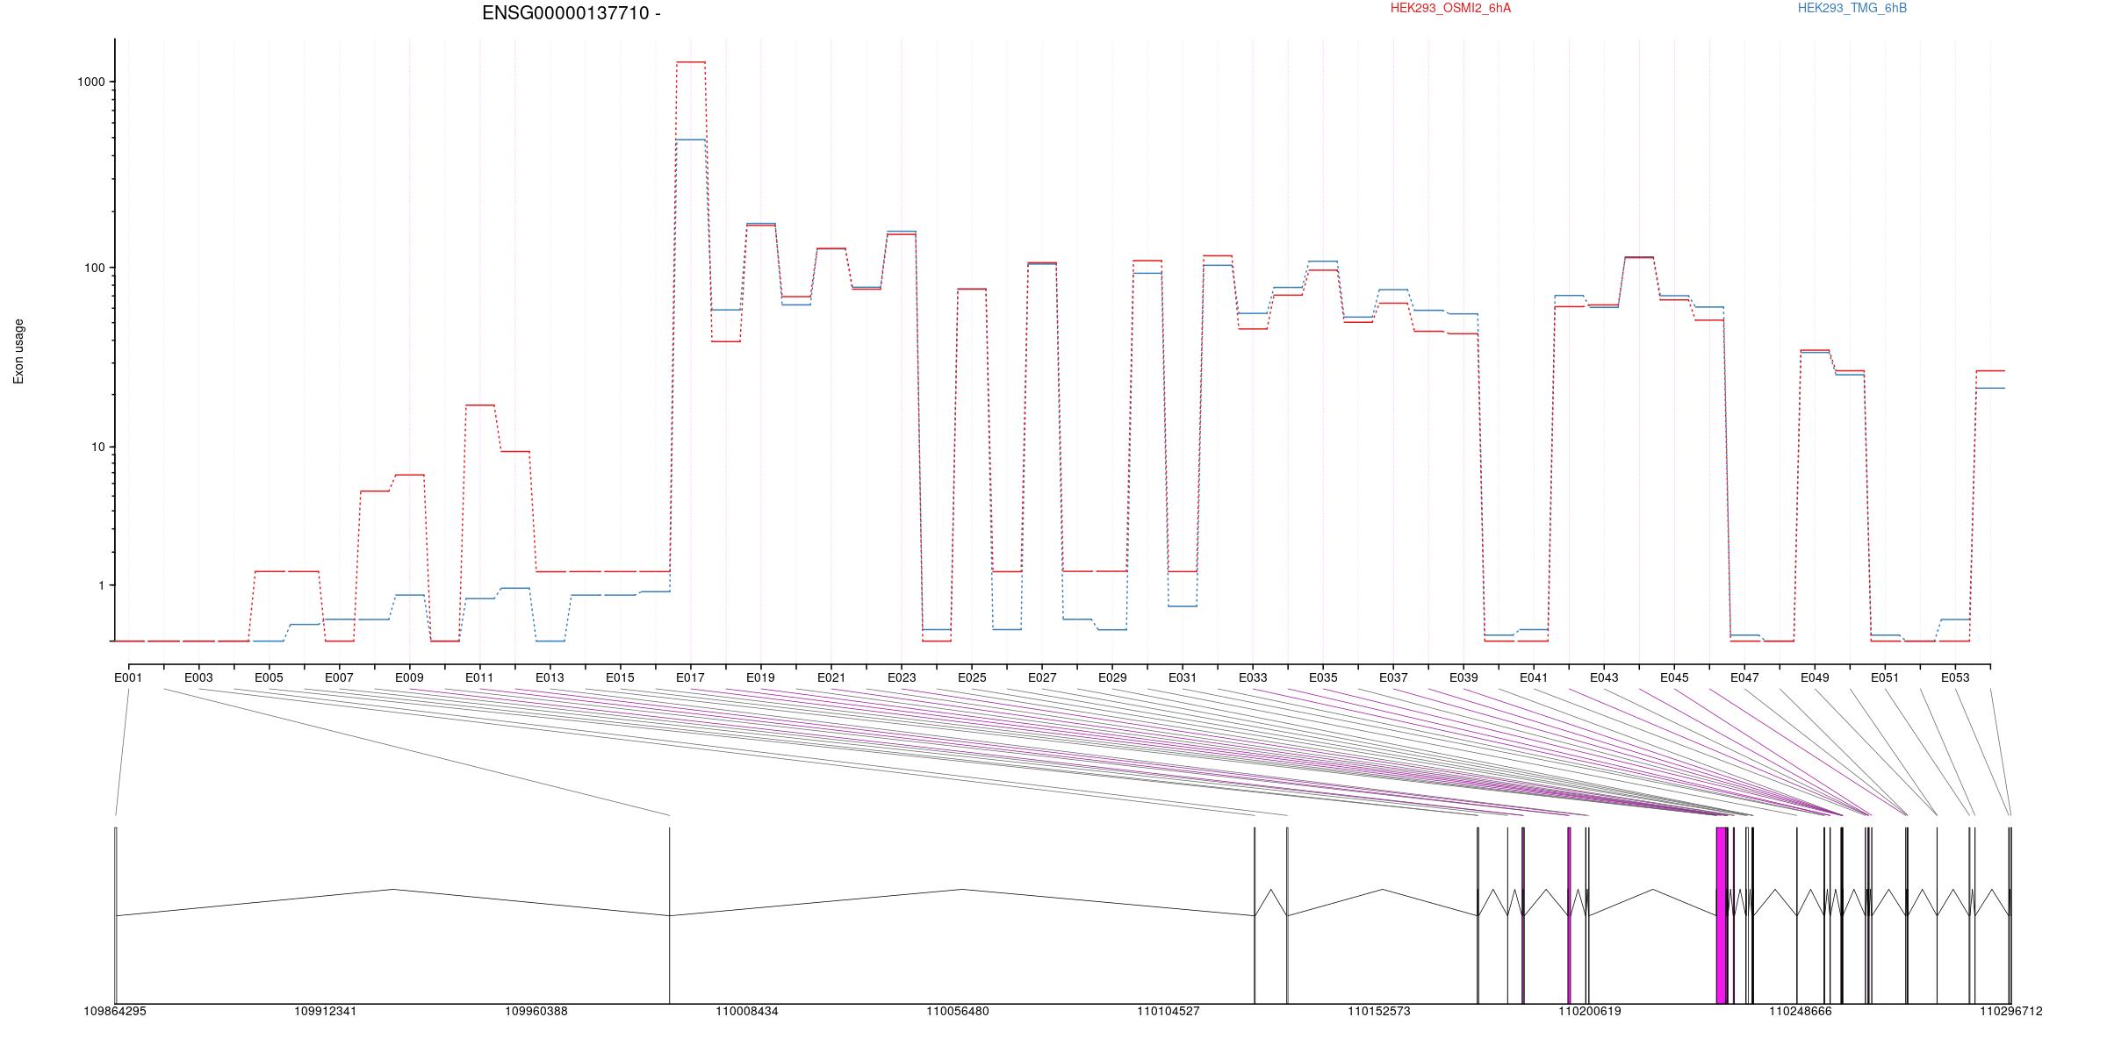Select exon label E013
Viewport: 2107px width, 1053px height.
pyautogui.click(x=550, y=677)
